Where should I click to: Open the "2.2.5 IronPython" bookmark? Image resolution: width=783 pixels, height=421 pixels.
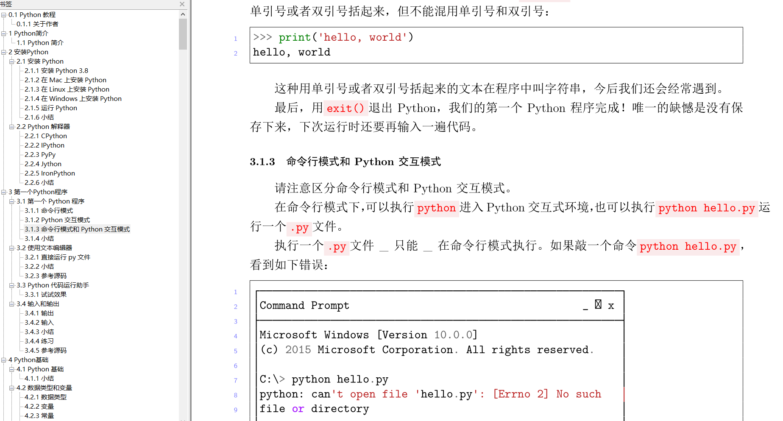49,173
